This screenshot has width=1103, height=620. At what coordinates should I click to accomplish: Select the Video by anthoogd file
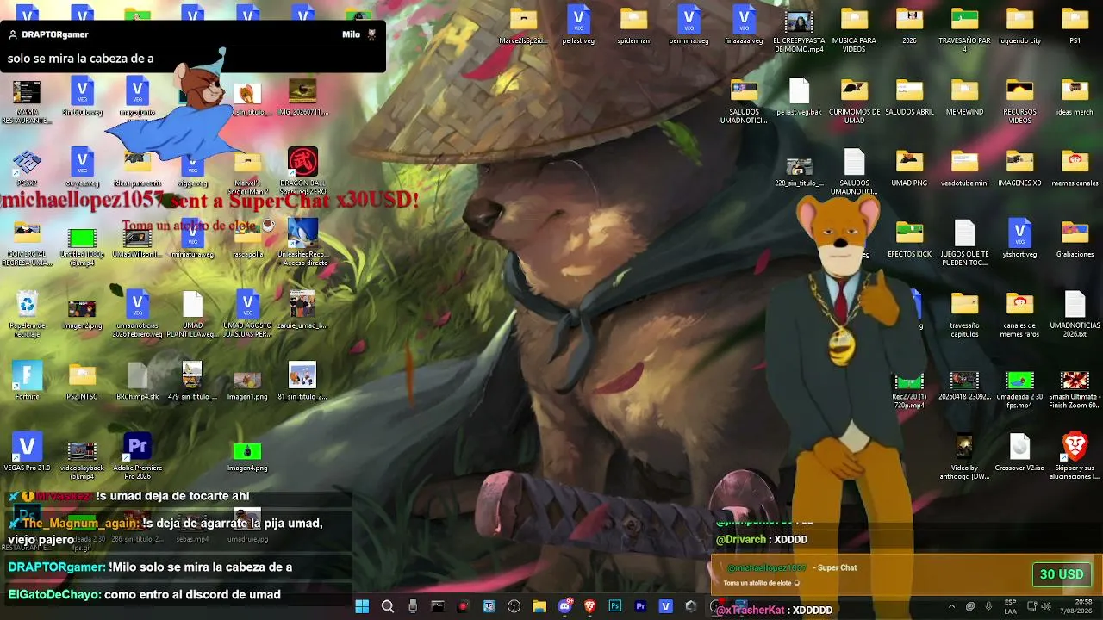(x=964, y=456)
